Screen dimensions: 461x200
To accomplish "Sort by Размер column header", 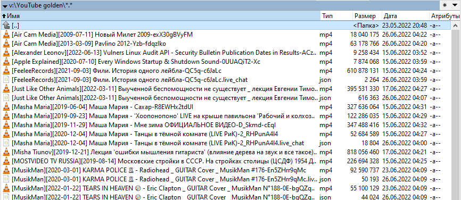I will click(x=367, y=16).
